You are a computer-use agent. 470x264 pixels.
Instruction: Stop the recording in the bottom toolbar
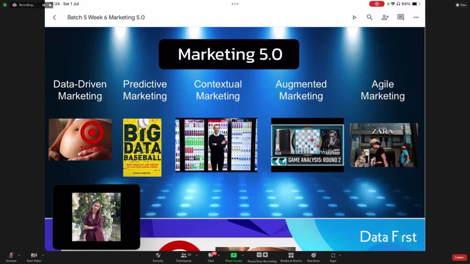[x=265, y=255]
